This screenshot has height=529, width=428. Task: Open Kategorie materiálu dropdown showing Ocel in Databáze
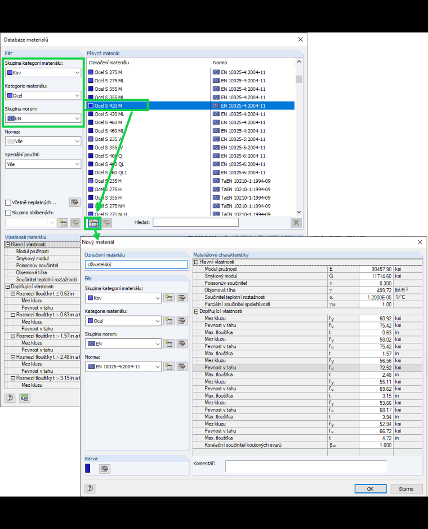[43, 95]
